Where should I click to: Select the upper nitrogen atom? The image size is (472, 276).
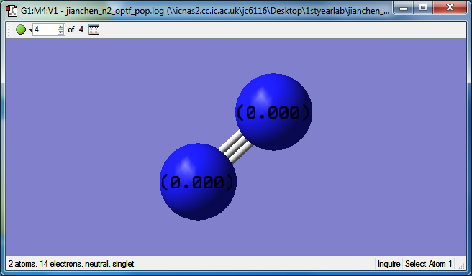[x=273, y=112]
